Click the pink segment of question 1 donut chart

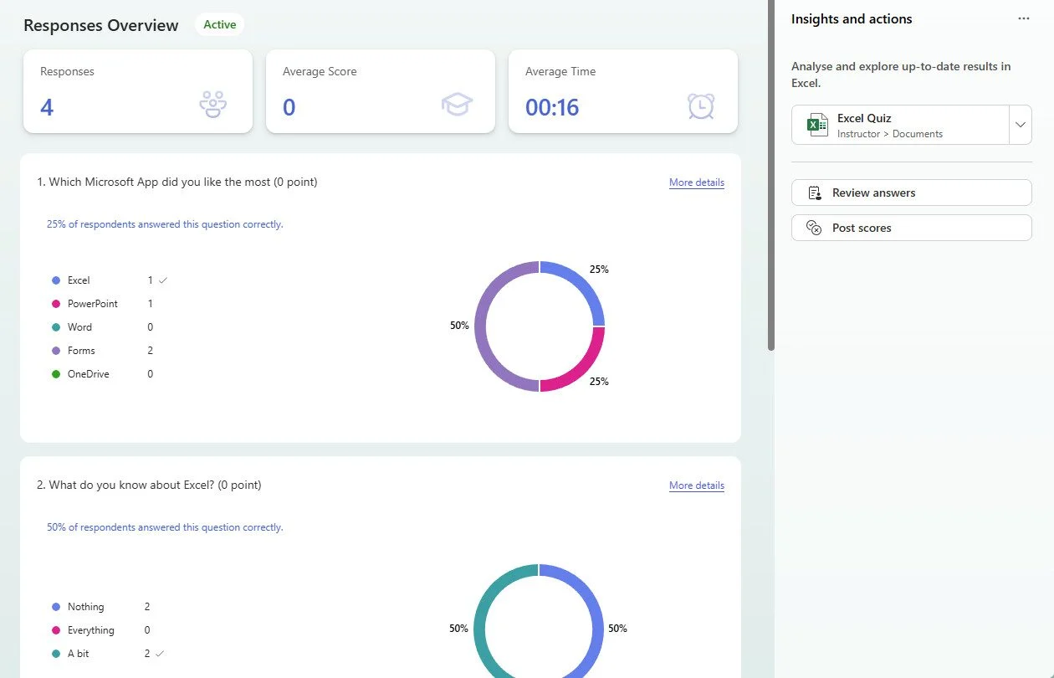[581, 367]
